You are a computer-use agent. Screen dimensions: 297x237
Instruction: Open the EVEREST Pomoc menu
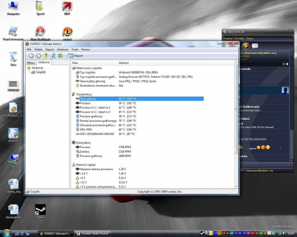[x=86, y=49]
